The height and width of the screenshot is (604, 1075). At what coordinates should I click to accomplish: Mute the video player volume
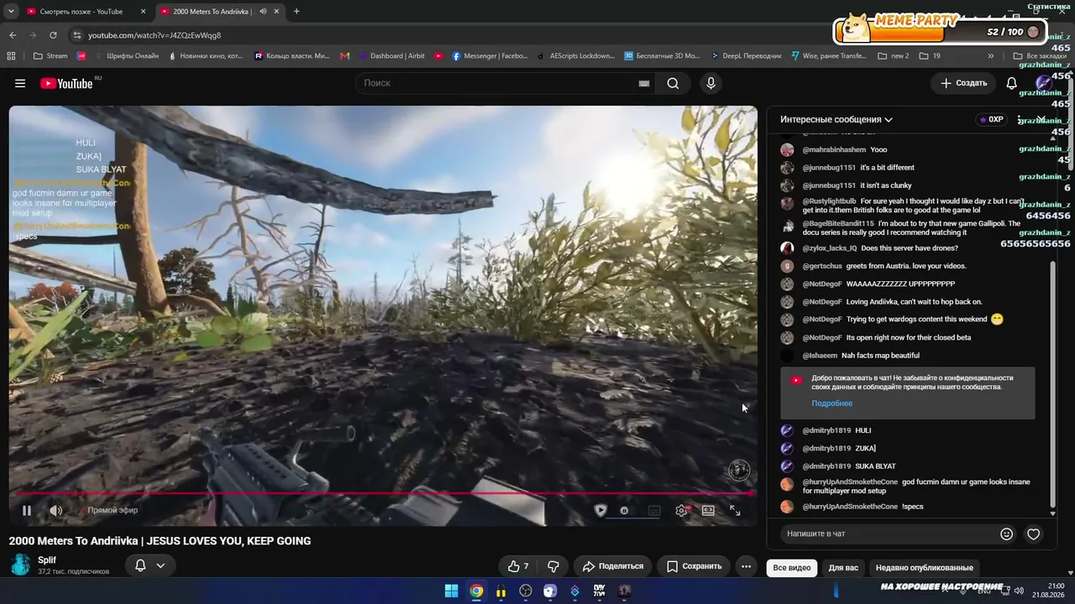tap(55, 510)
